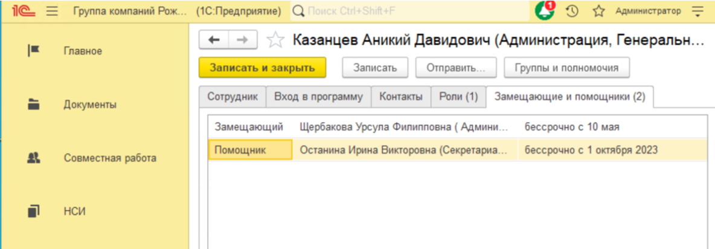715x249 pixels.
Task: Open the Совместная работа section
Action: [110, 158]
